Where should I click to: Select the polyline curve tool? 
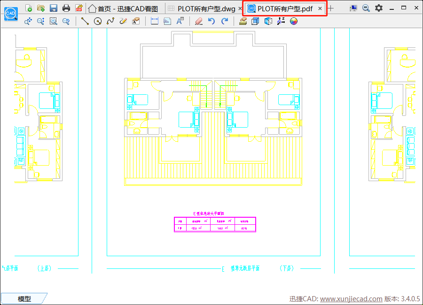pos(110,21)
